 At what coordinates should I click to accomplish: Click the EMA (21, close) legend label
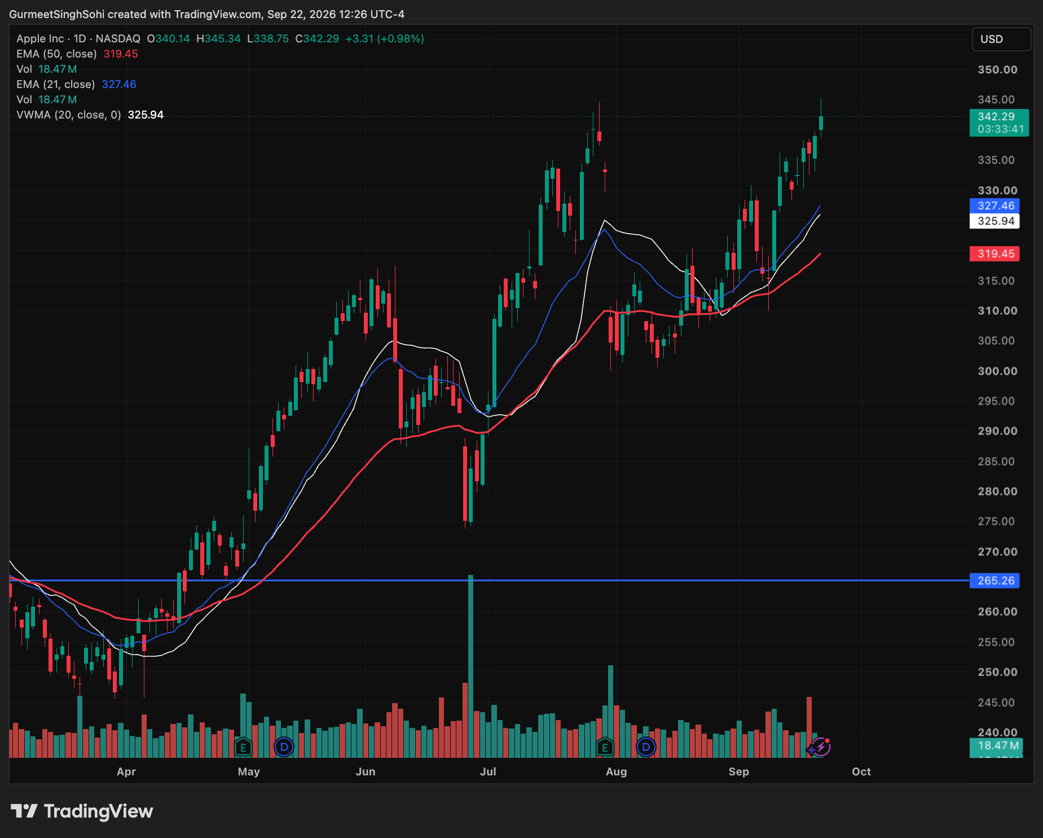tap(56, 84)
